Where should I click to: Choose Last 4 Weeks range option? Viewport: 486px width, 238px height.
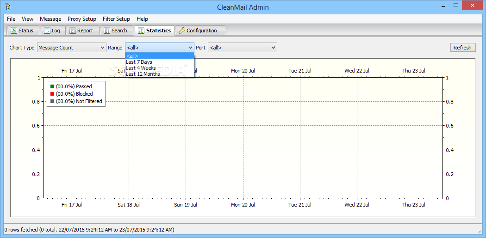point(160,68)
